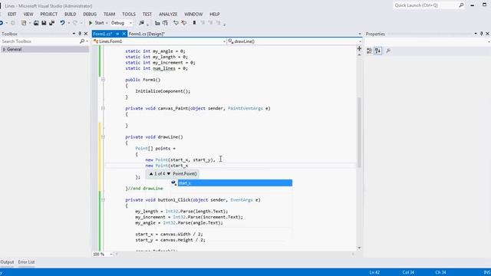The image size is (491, 276).
Task: Open the document tabs overflow dropdown arrow
Action: [x=360, y=34]
